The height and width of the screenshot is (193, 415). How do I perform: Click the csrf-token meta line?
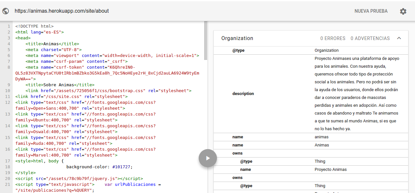107,73
